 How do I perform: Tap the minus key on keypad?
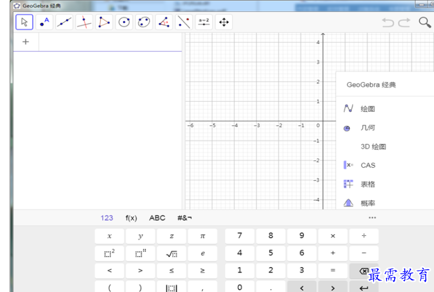tap(364, 253)
